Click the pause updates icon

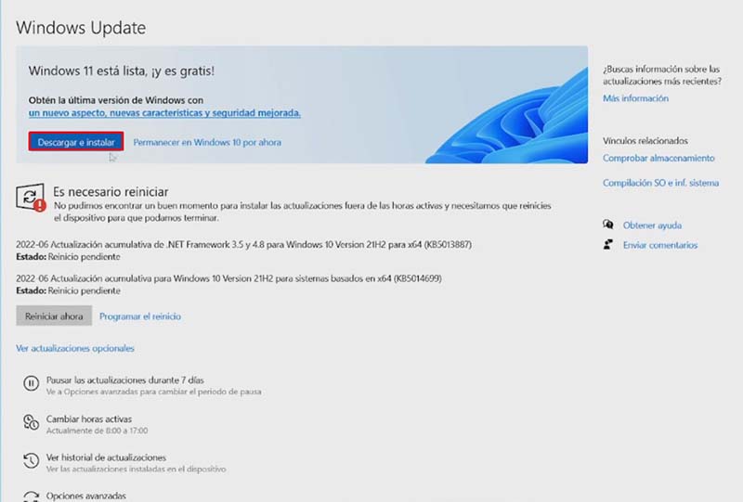[x=32, y=383]
